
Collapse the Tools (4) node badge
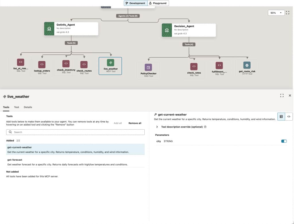coord(189,45)
